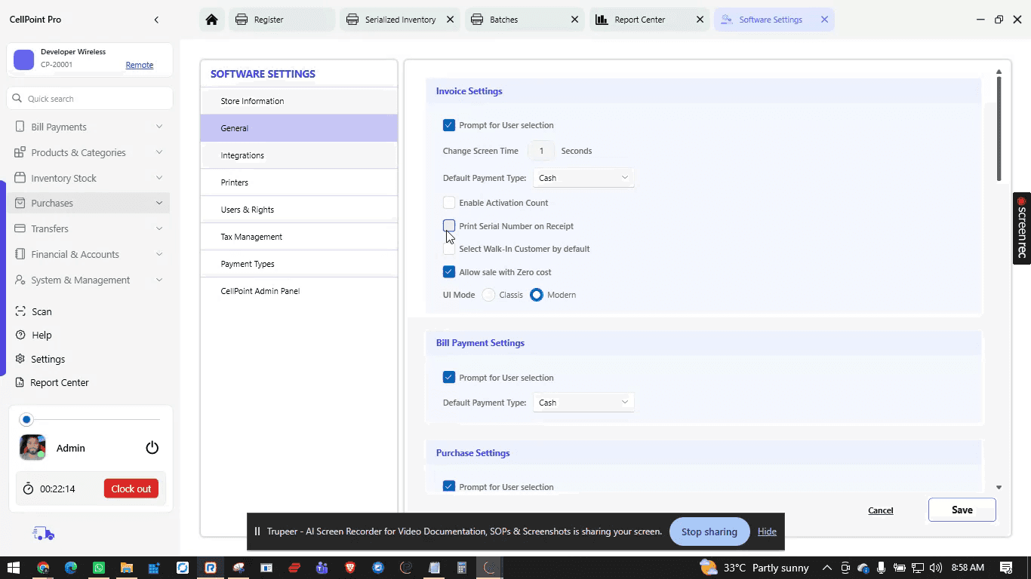The height and width of the screenshot is (579, 1031).
Task: Open Users & Rights settings section
Action: point(299,210)
